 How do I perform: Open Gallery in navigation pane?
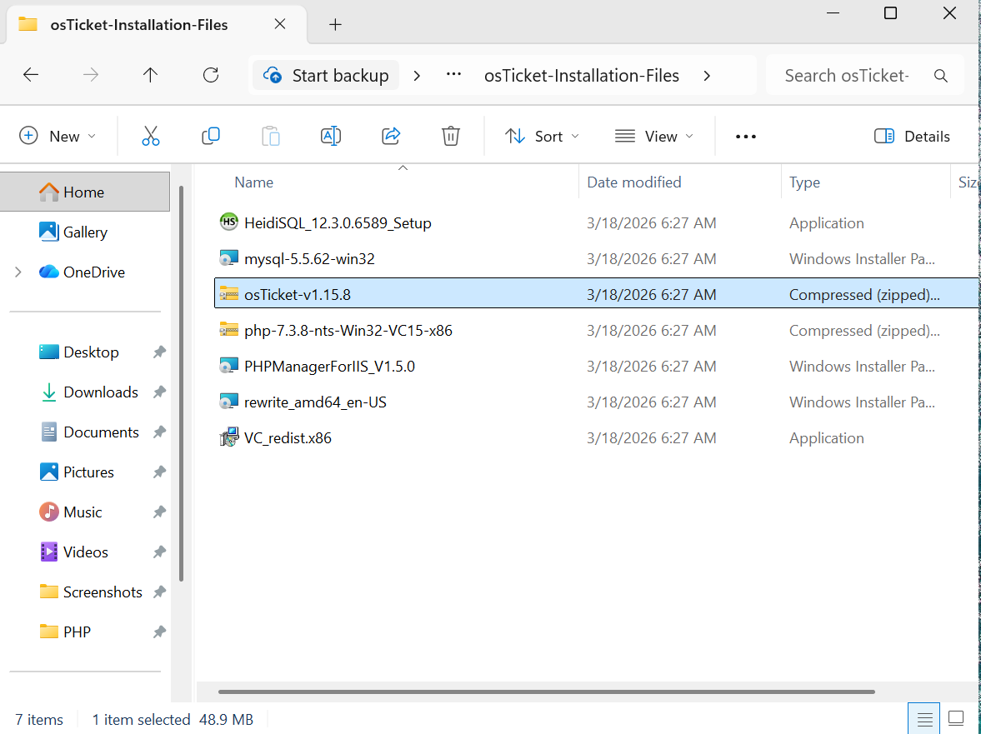tap(85, 232)
